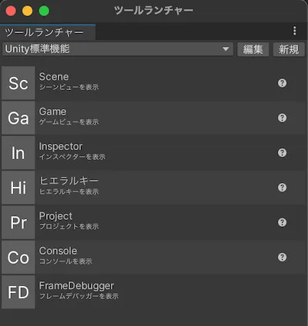Click the Project title text

(55, 216)
